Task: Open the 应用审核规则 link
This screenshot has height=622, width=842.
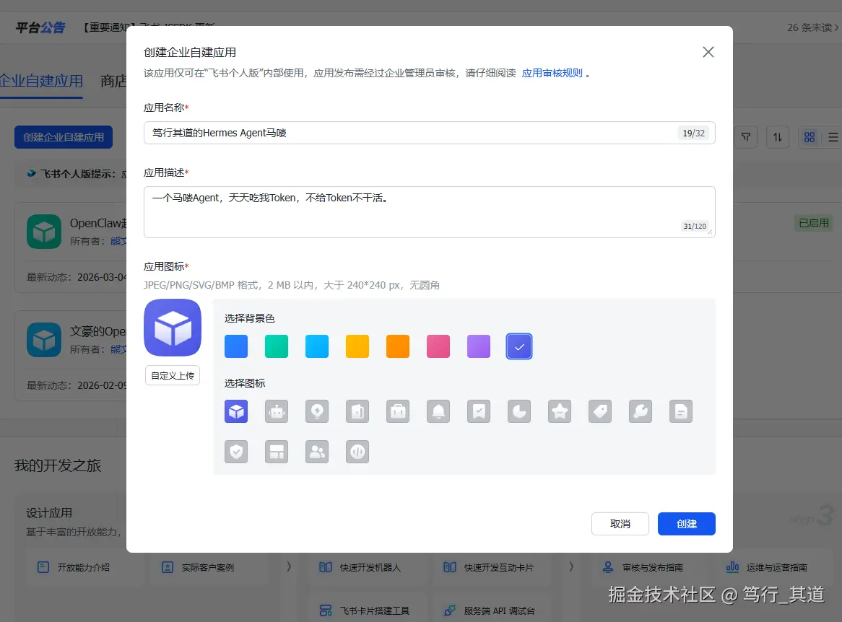Action: (552, 72)
